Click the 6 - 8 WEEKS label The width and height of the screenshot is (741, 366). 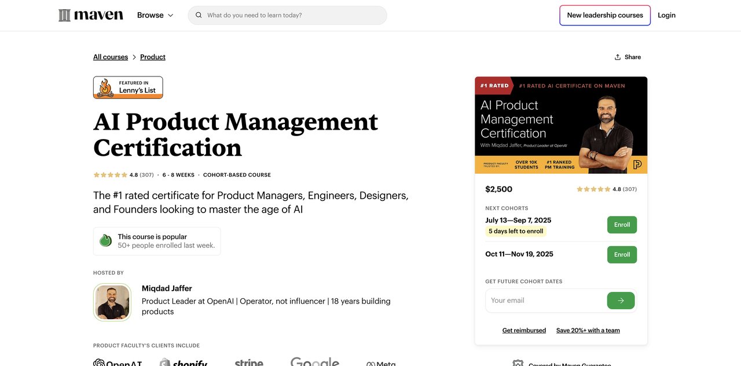pyautogui.click(x=178, y=175)
